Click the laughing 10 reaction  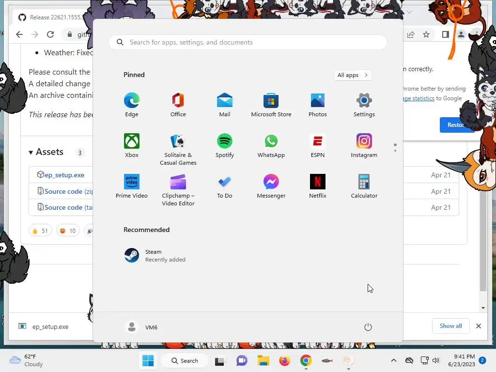[x=68, y=231]
